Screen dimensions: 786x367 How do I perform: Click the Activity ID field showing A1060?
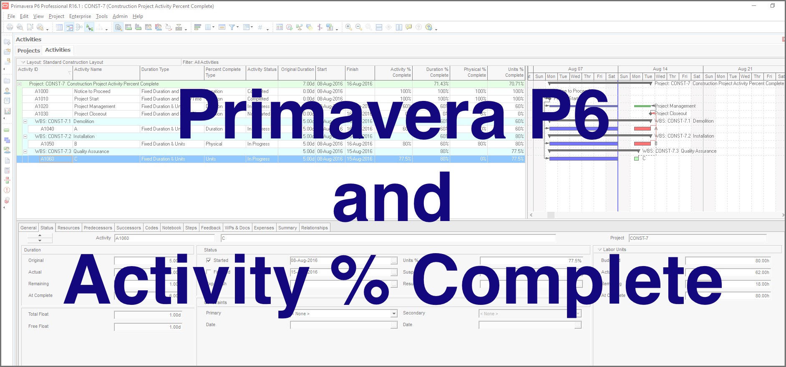click(164, 238)
